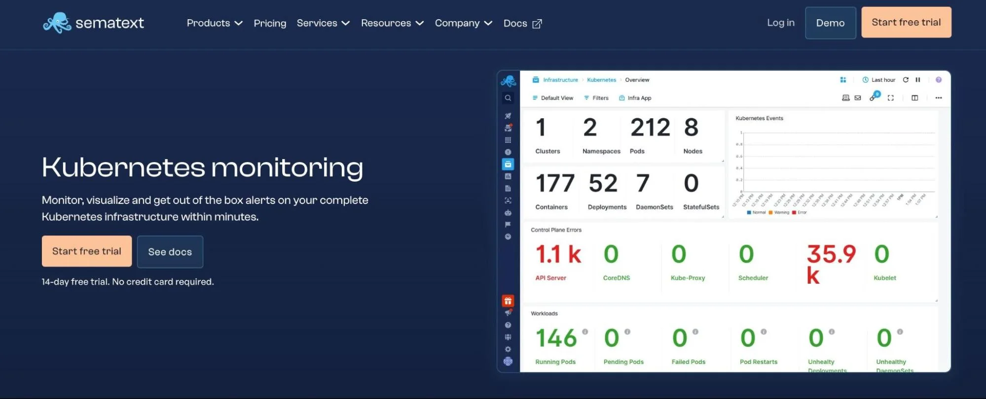Click the octopus logo in the dashboard sidebar
The width and height of the screenshot is (986, 399).
tap(508, 81)
